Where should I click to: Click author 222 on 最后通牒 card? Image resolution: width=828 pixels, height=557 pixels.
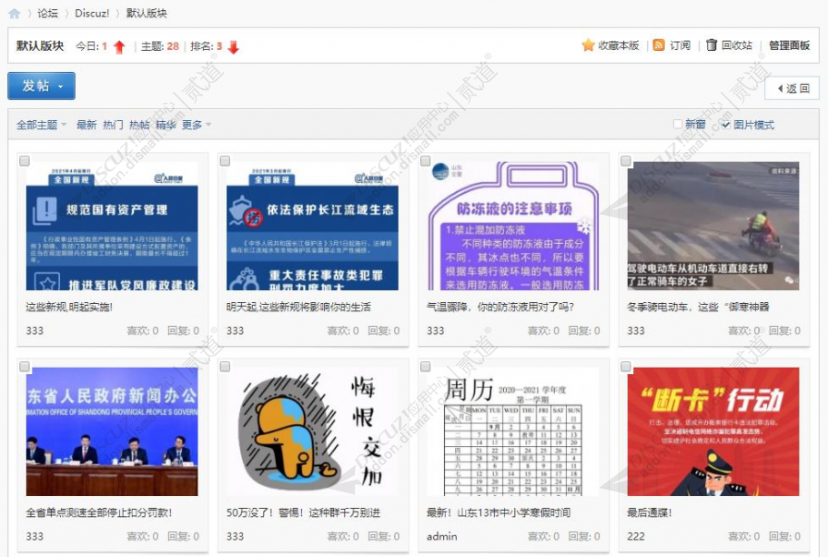pos(636,536)
